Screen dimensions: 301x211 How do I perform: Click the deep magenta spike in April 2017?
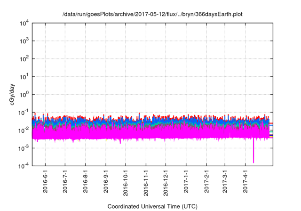tap(253, 153)
